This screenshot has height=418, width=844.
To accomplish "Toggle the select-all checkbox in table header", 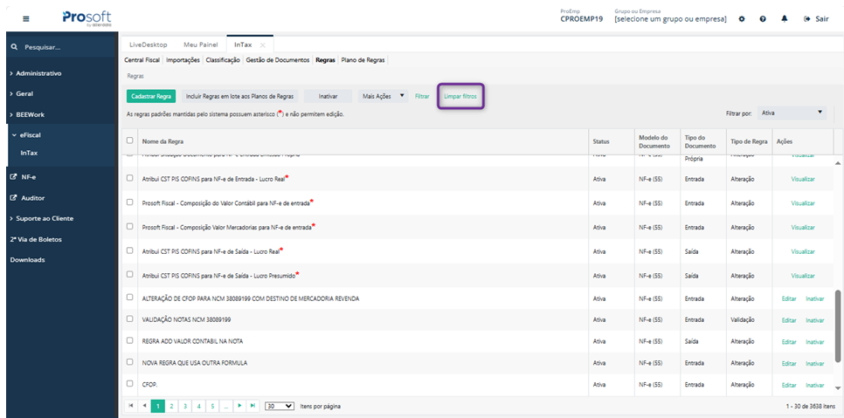I will (x=130, y=140).
